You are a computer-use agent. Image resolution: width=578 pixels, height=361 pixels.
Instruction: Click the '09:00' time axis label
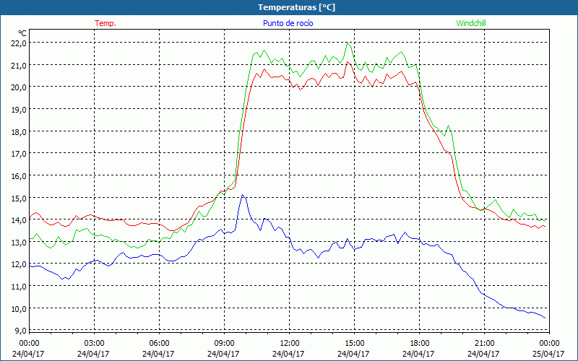point(224,343)
